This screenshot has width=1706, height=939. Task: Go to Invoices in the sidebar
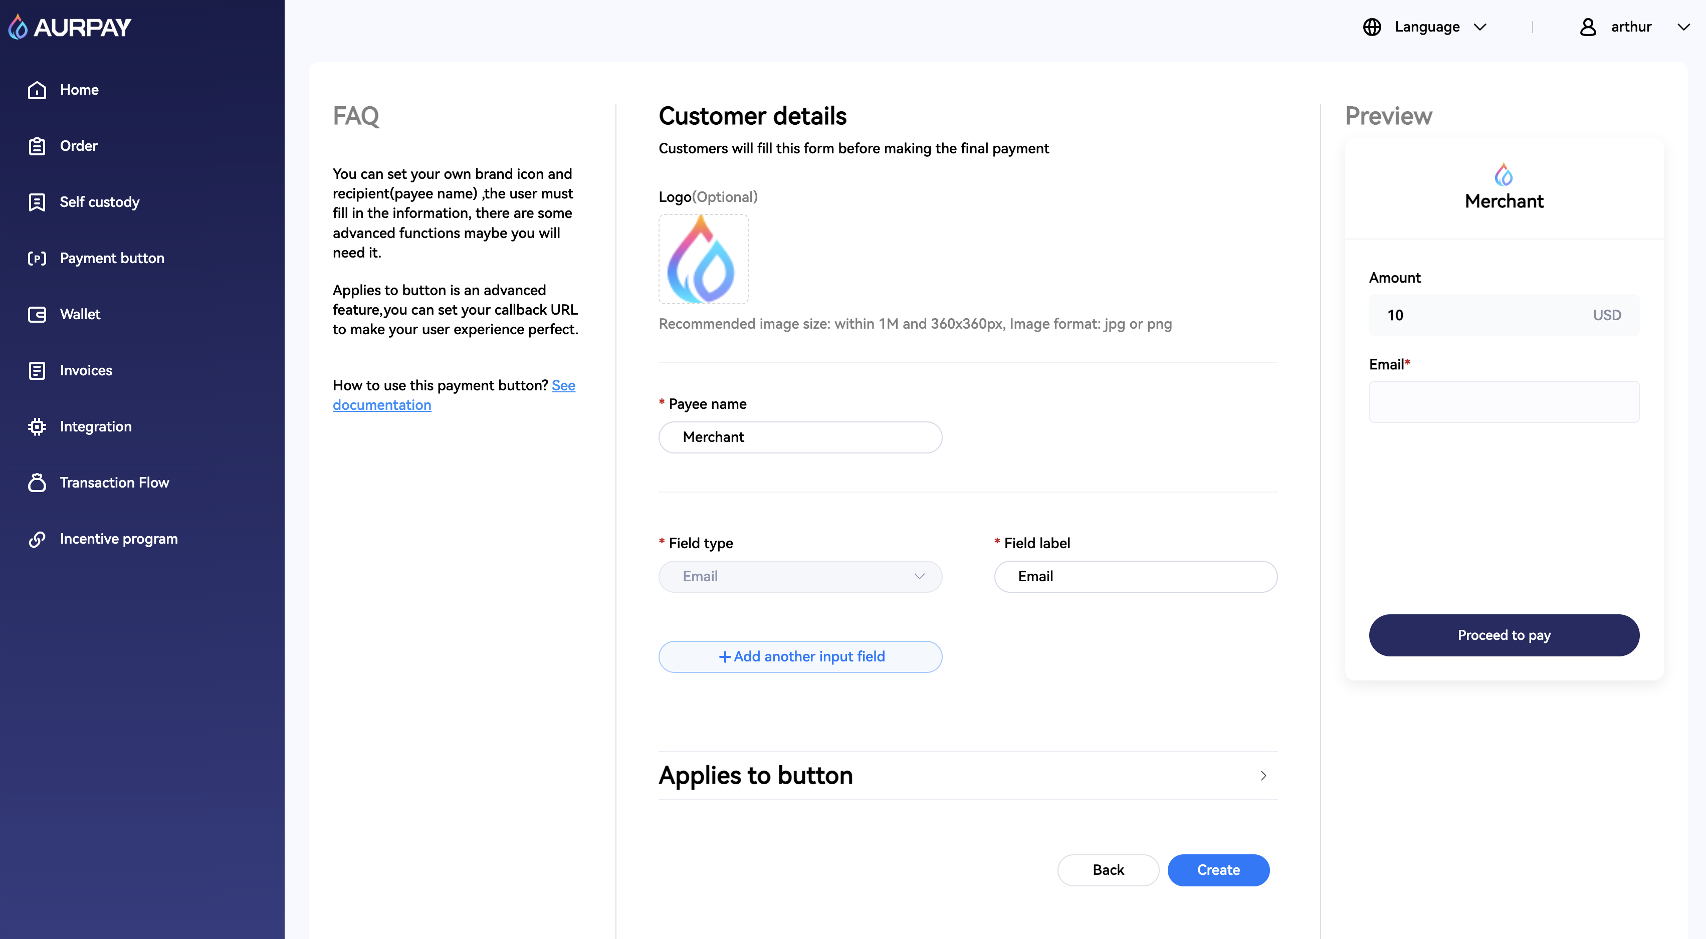[85, 370]
